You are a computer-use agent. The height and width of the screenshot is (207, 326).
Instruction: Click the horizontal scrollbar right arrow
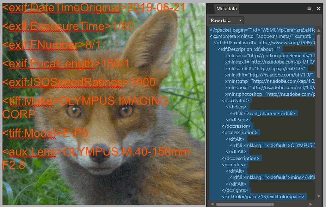tap(313, 204)
